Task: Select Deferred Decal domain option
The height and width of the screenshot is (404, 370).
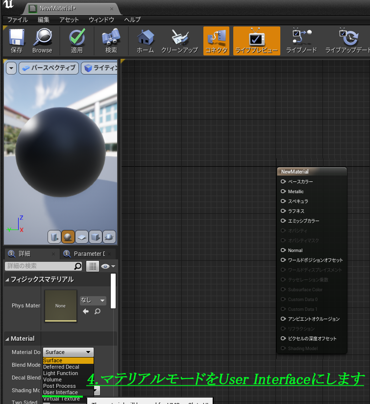Action: (x=68, y=367)
